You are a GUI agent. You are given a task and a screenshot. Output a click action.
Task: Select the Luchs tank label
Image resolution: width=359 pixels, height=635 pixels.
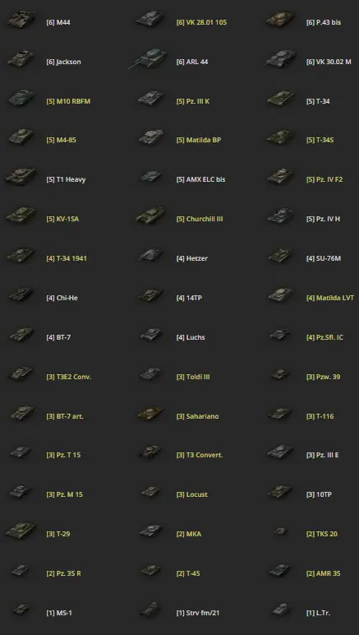coord(191,337)
